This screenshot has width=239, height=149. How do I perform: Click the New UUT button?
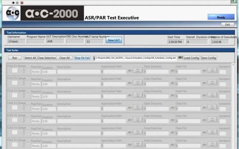114,40
